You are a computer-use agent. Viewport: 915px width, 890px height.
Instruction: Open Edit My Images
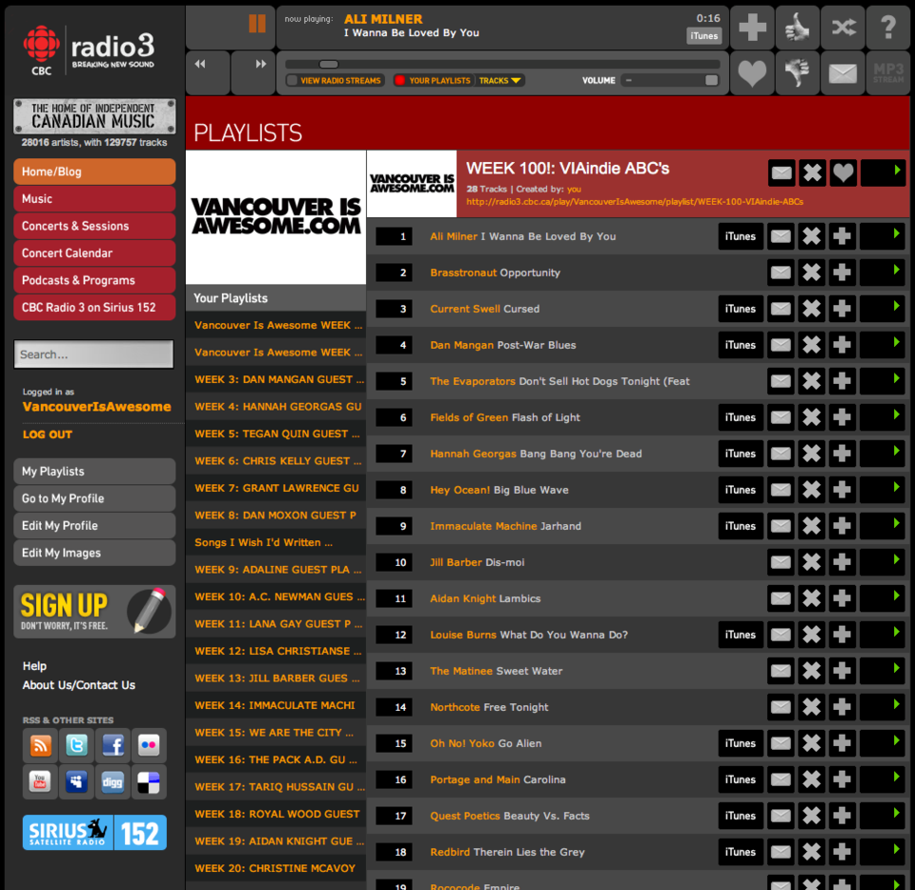94,553
